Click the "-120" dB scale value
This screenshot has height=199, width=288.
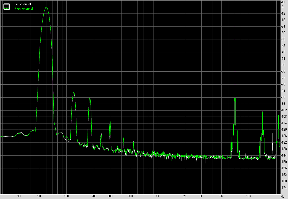(x=284, y=130)
